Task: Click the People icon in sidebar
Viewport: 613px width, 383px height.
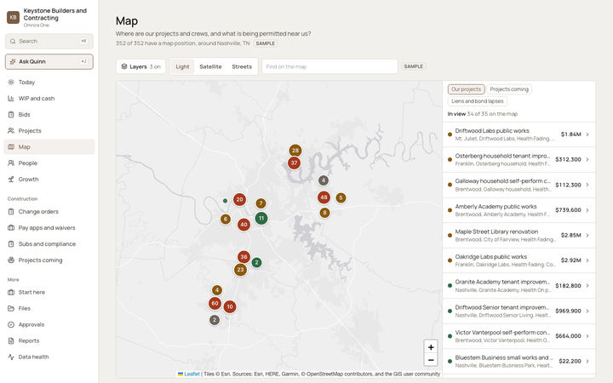Action: [x=11, y=163]
